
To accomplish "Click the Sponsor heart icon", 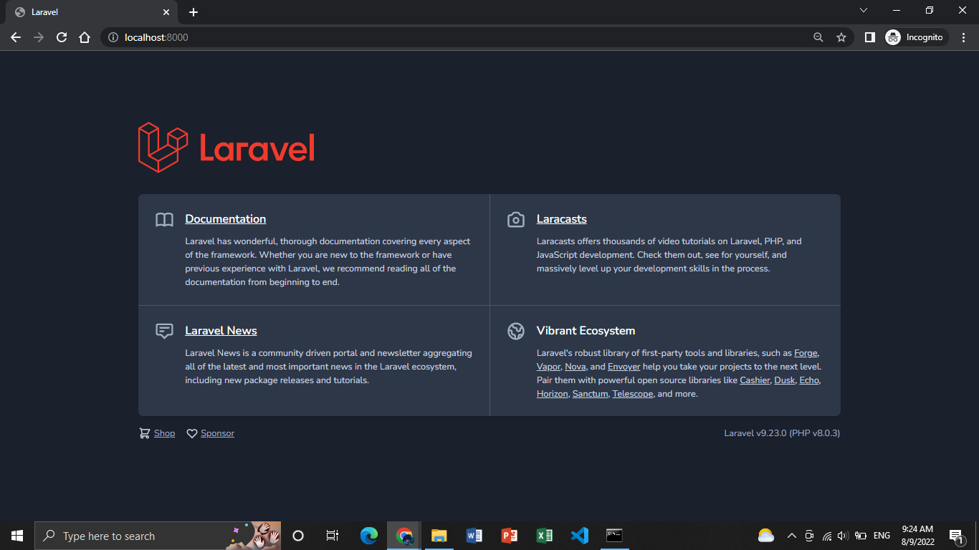I will coord(192,433).
